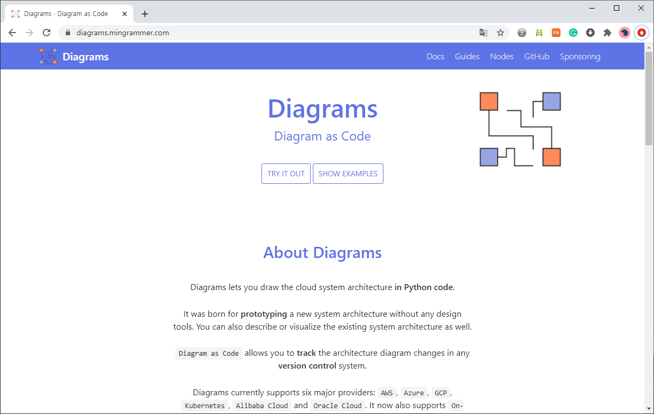Viewport: 654px width, 414px height.
Task: Click the browser forward arrow
Action: tap(29, 33)
